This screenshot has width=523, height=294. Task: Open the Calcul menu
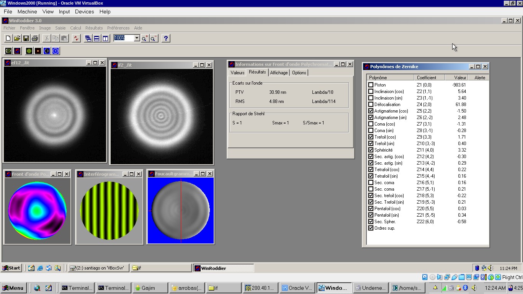pos(75,28)
